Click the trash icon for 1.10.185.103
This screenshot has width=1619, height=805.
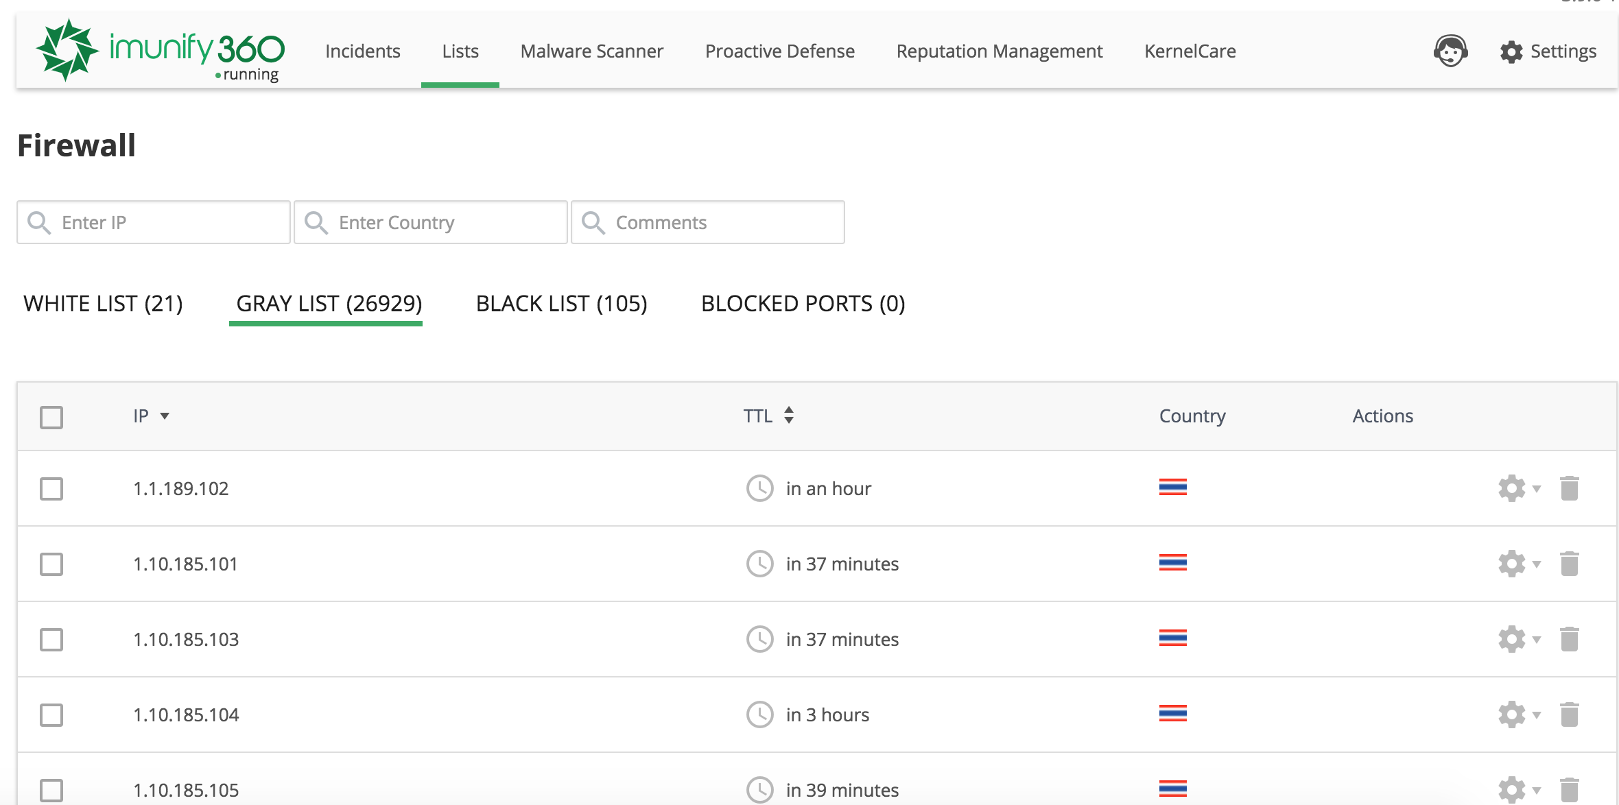[x=1570, y=639]
